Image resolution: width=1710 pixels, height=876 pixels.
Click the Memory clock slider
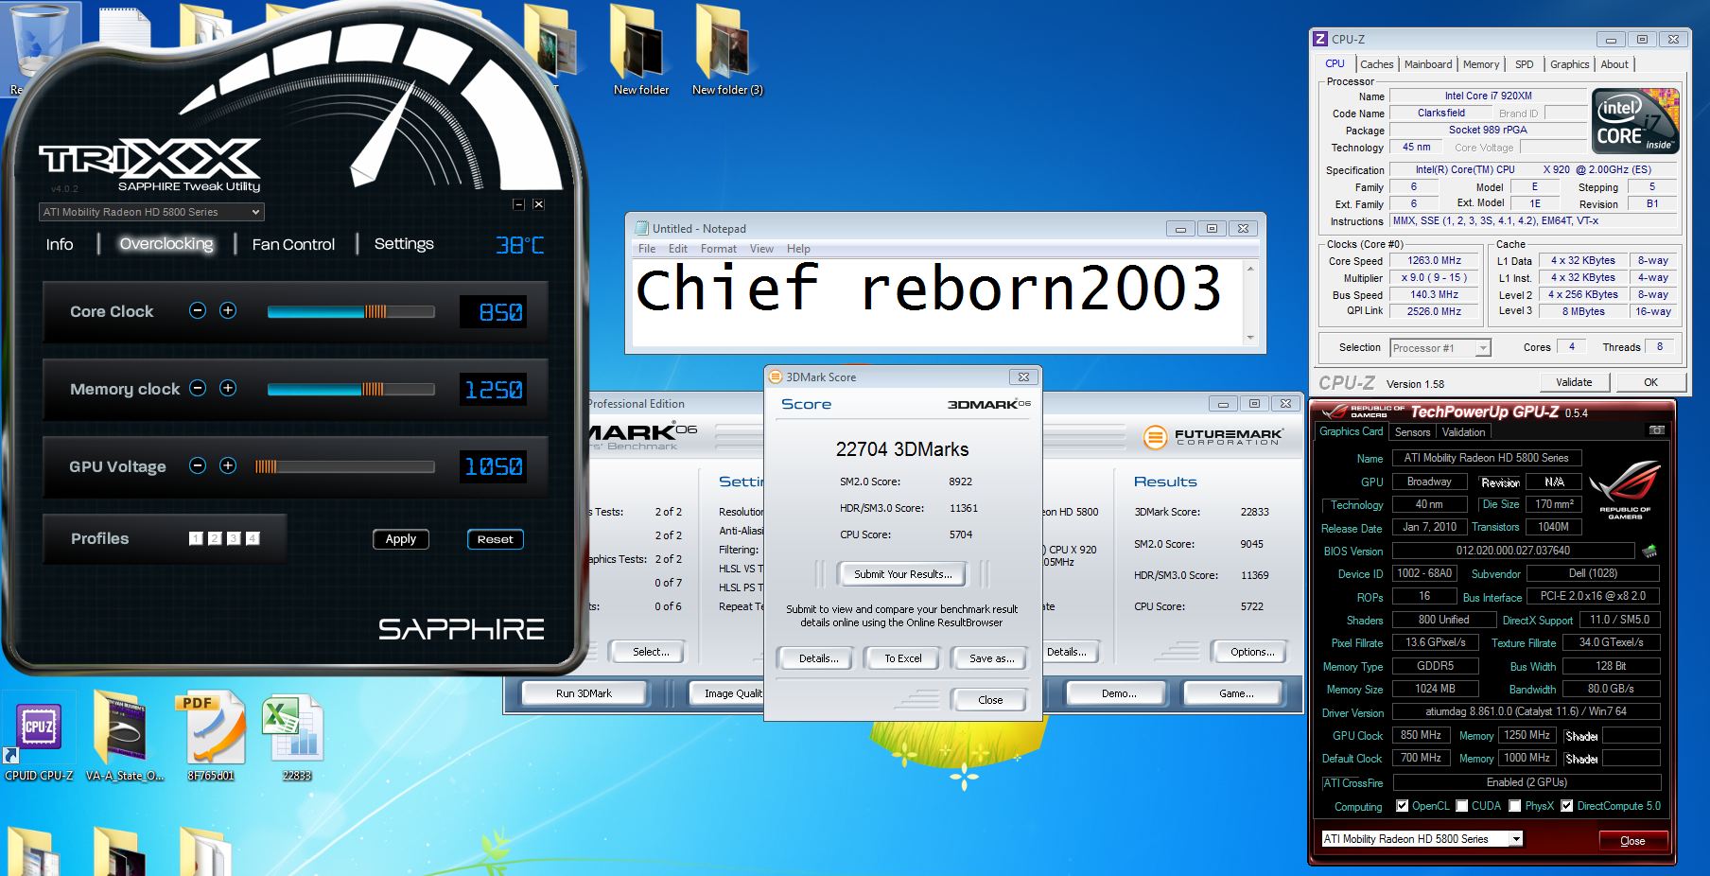point(351,389)
